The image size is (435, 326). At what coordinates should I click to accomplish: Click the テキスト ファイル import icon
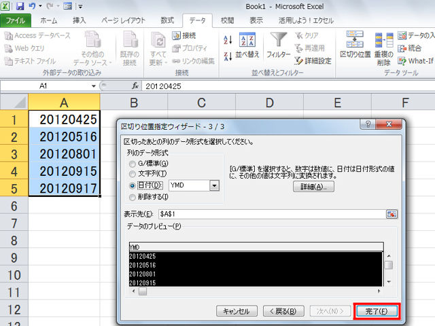click(x=8, y=61)
